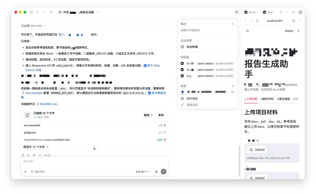The width and height of the screenshot is (316, 194).
Task: Click the first Upload button
Action: tap(257, 149)
